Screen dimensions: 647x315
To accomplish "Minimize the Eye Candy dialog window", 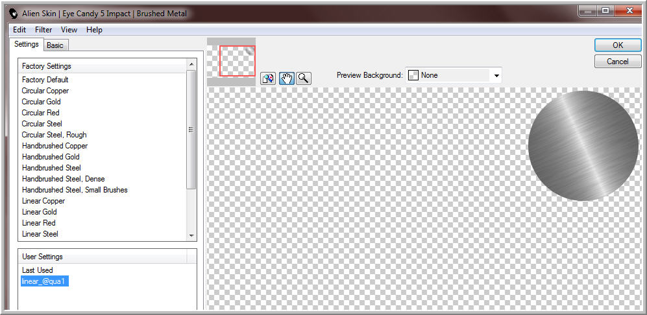I will click(587, 11).
